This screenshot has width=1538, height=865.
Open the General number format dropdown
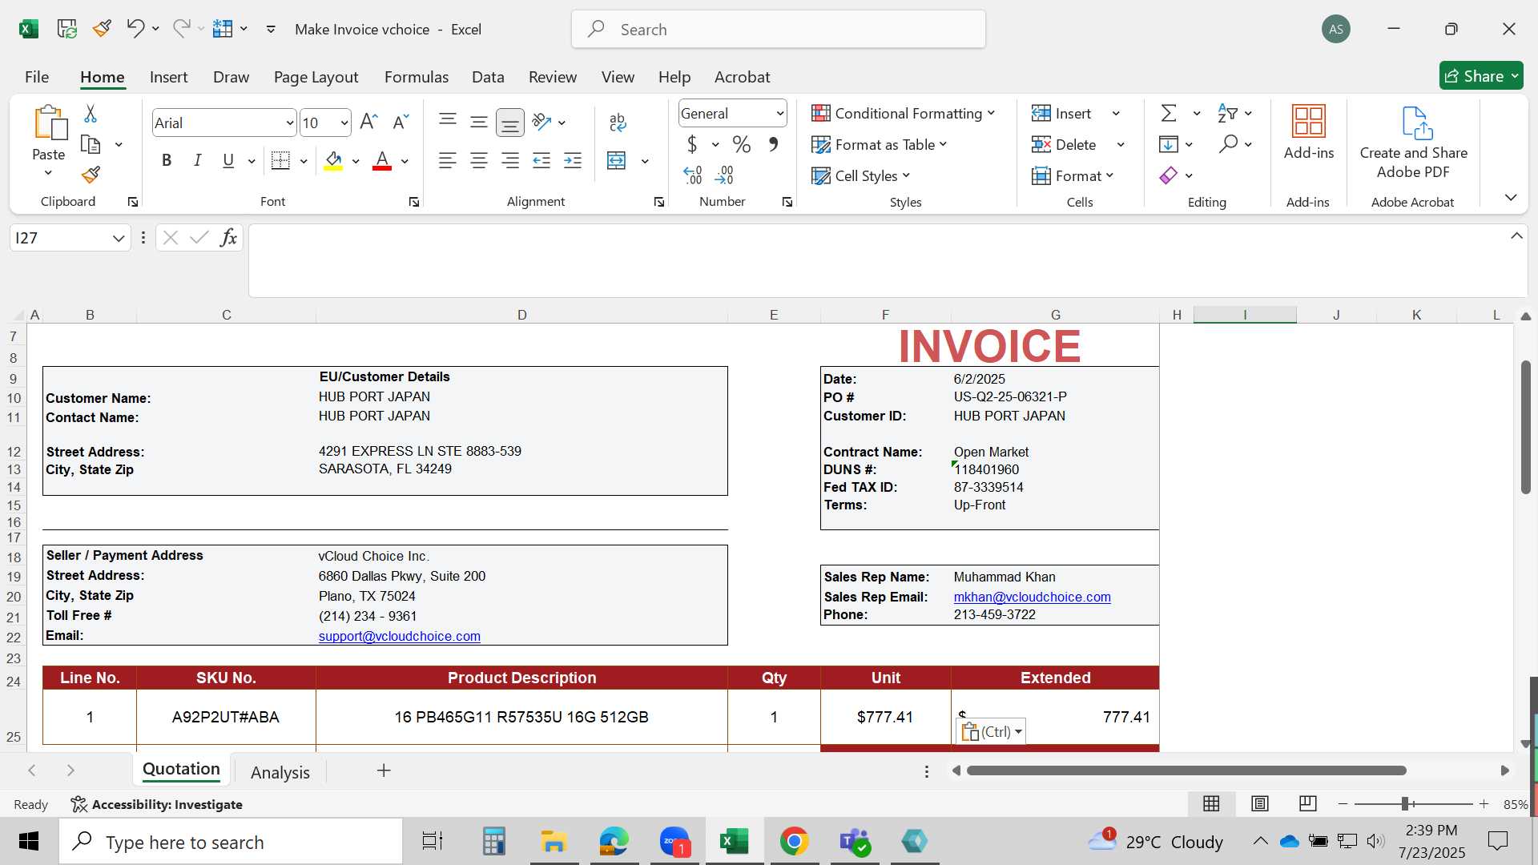tap(779, 114)
